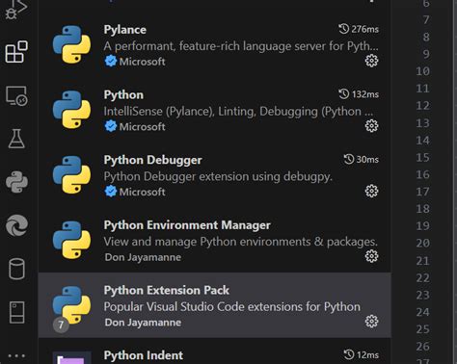Click Don Jayamanne under Extension Pack
The width and height of the screenshot is (457, 364).
[143, 323]
